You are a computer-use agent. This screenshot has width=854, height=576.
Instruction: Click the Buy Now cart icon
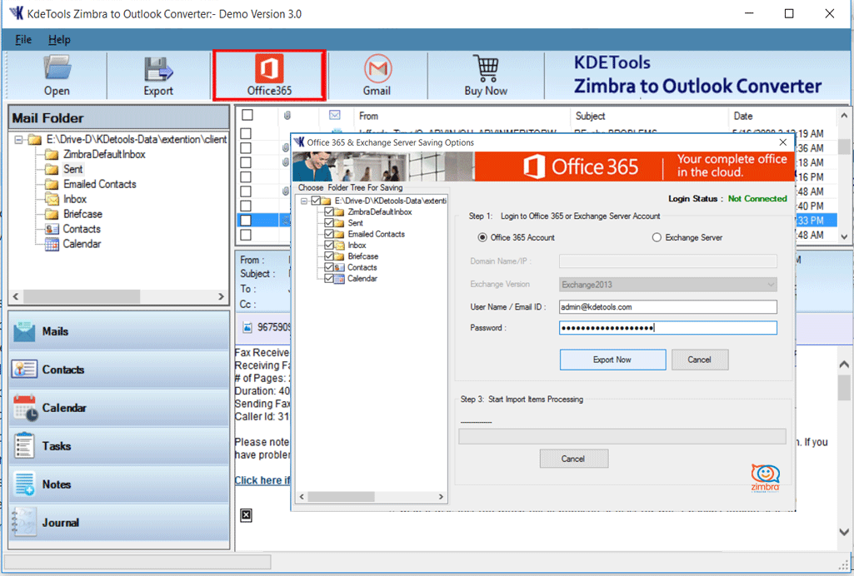pyautogui.click(x=486, y=76)
